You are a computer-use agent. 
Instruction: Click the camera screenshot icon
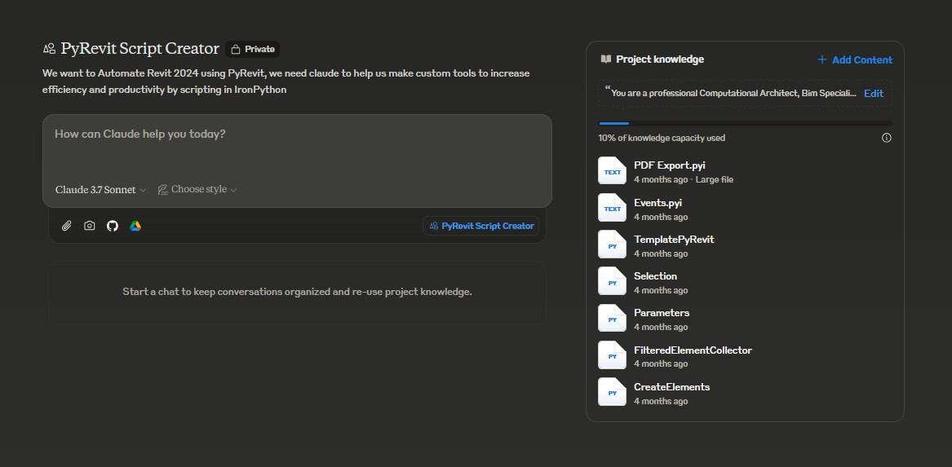click(89, 226)
